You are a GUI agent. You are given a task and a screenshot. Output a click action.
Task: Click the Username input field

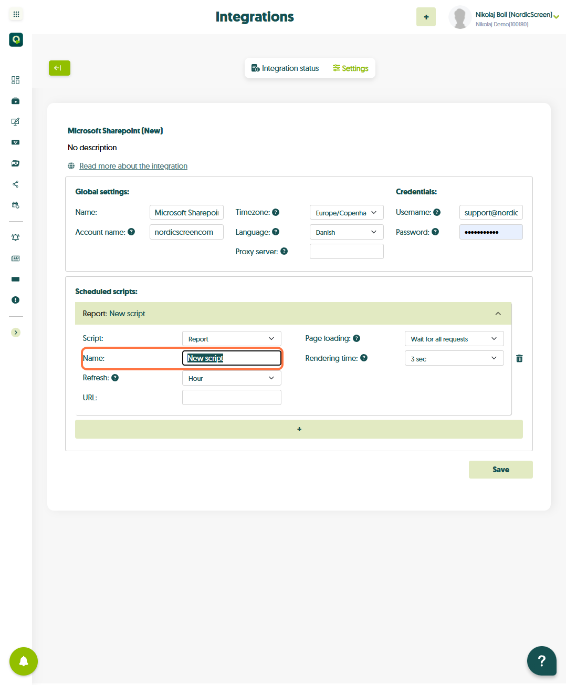pyautogui.click(x=491, y=212)
